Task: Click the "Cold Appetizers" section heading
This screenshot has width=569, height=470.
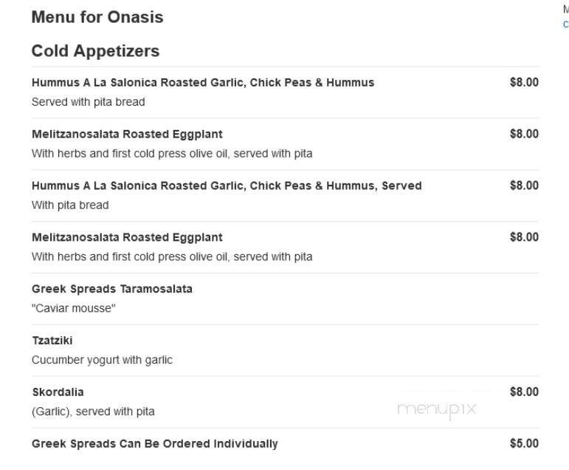Action: click(x=95, y=51)
